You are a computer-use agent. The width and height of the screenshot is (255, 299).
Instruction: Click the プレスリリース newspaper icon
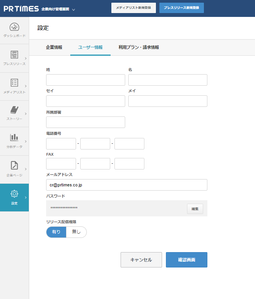tap(14, 55)
